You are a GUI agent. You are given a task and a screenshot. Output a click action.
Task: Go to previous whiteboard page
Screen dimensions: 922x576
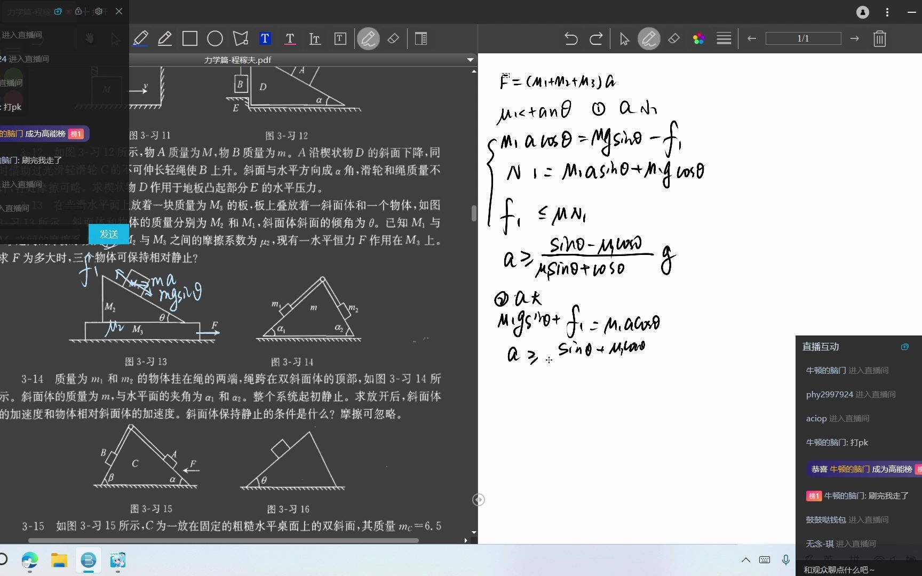click(752, 38)
